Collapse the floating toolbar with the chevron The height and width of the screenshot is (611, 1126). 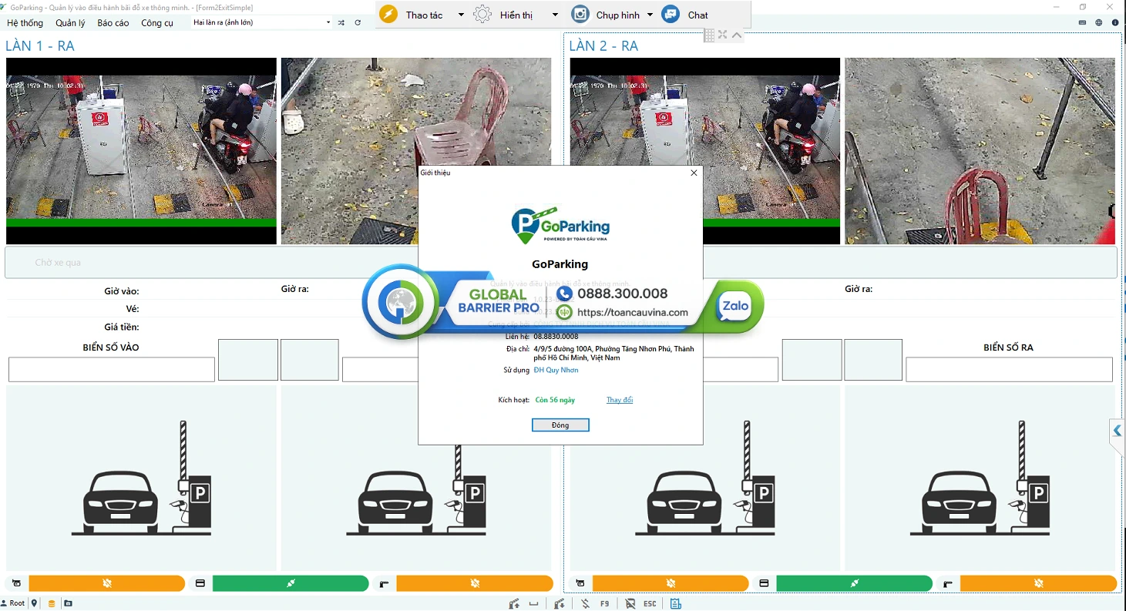click(x=737, y=35)
